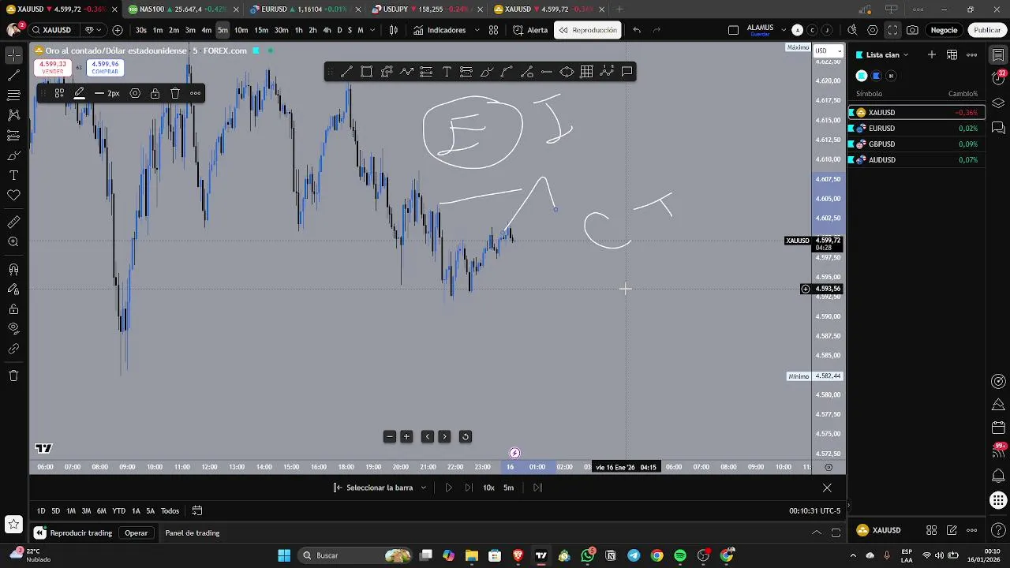The width and height of the screenshot is (1010, 568).
Task: Click the trash icon in left sidebar
Action: [x=13, y=376]
